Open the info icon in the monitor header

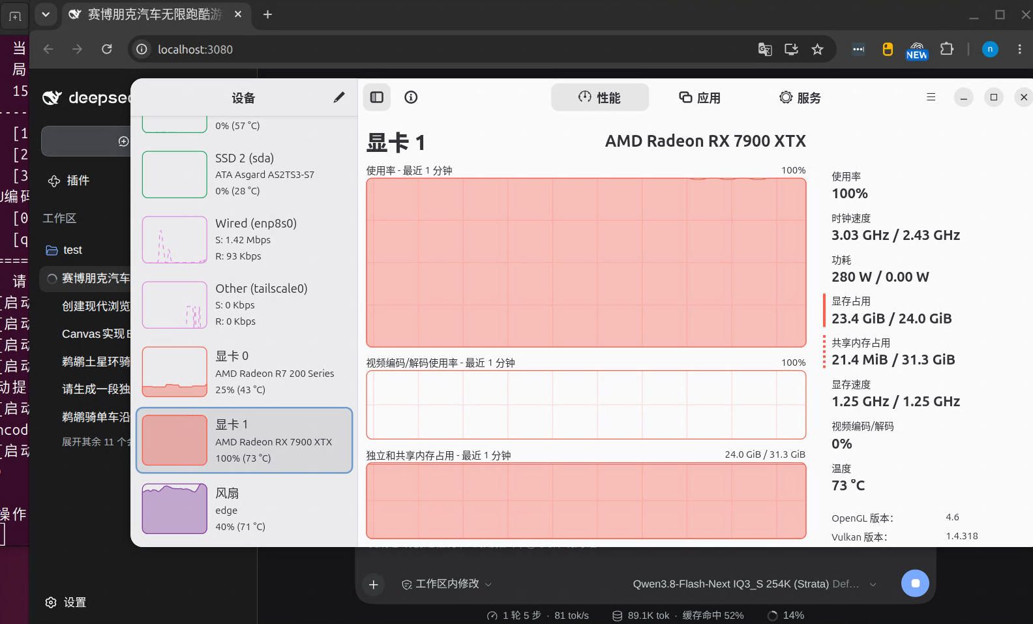point(411,97)
